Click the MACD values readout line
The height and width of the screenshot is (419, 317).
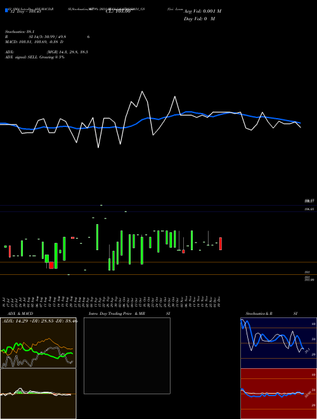coord(34,42)
